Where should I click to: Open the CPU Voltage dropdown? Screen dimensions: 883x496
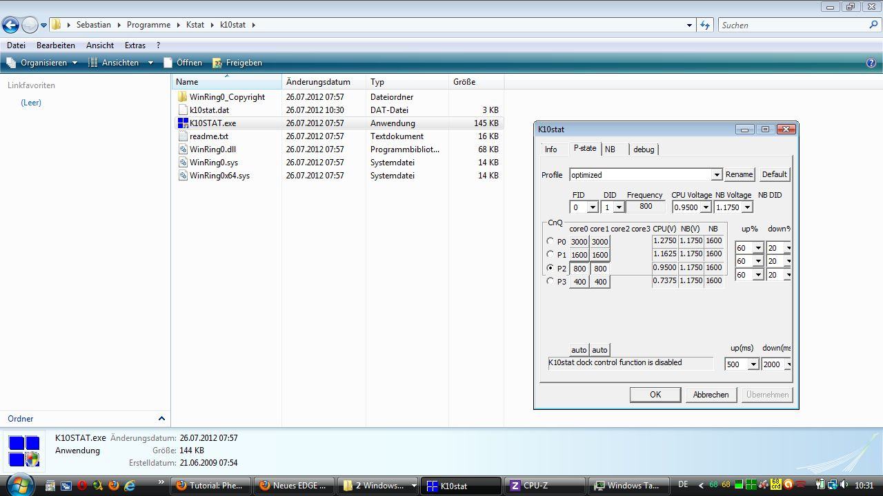(x=706, y=207)
